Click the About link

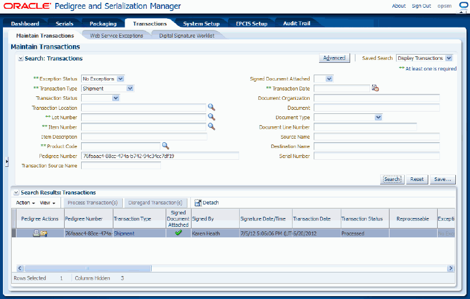click(399, 6)
